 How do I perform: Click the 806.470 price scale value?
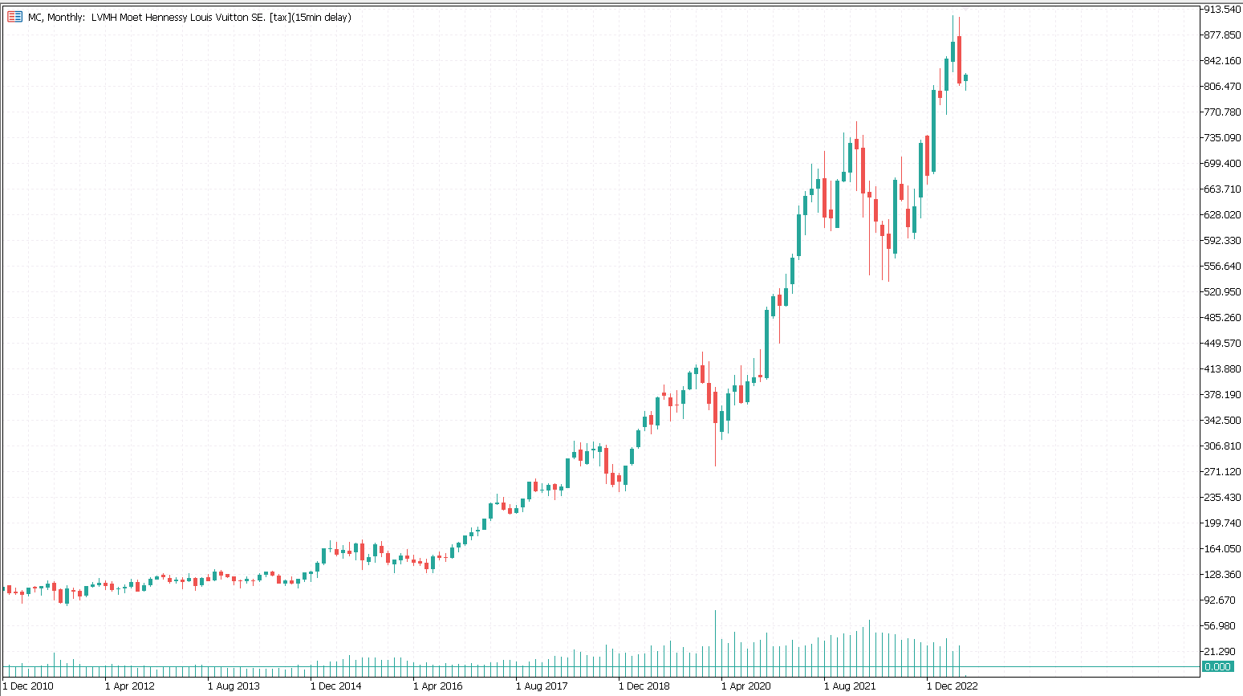(1223, 86)
